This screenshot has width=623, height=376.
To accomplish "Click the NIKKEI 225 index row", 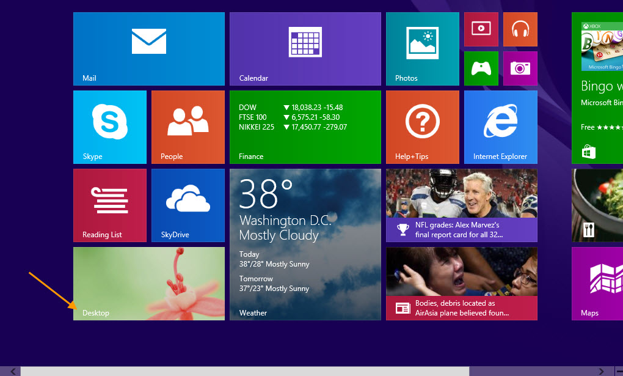I will click(x=293, y=127).
